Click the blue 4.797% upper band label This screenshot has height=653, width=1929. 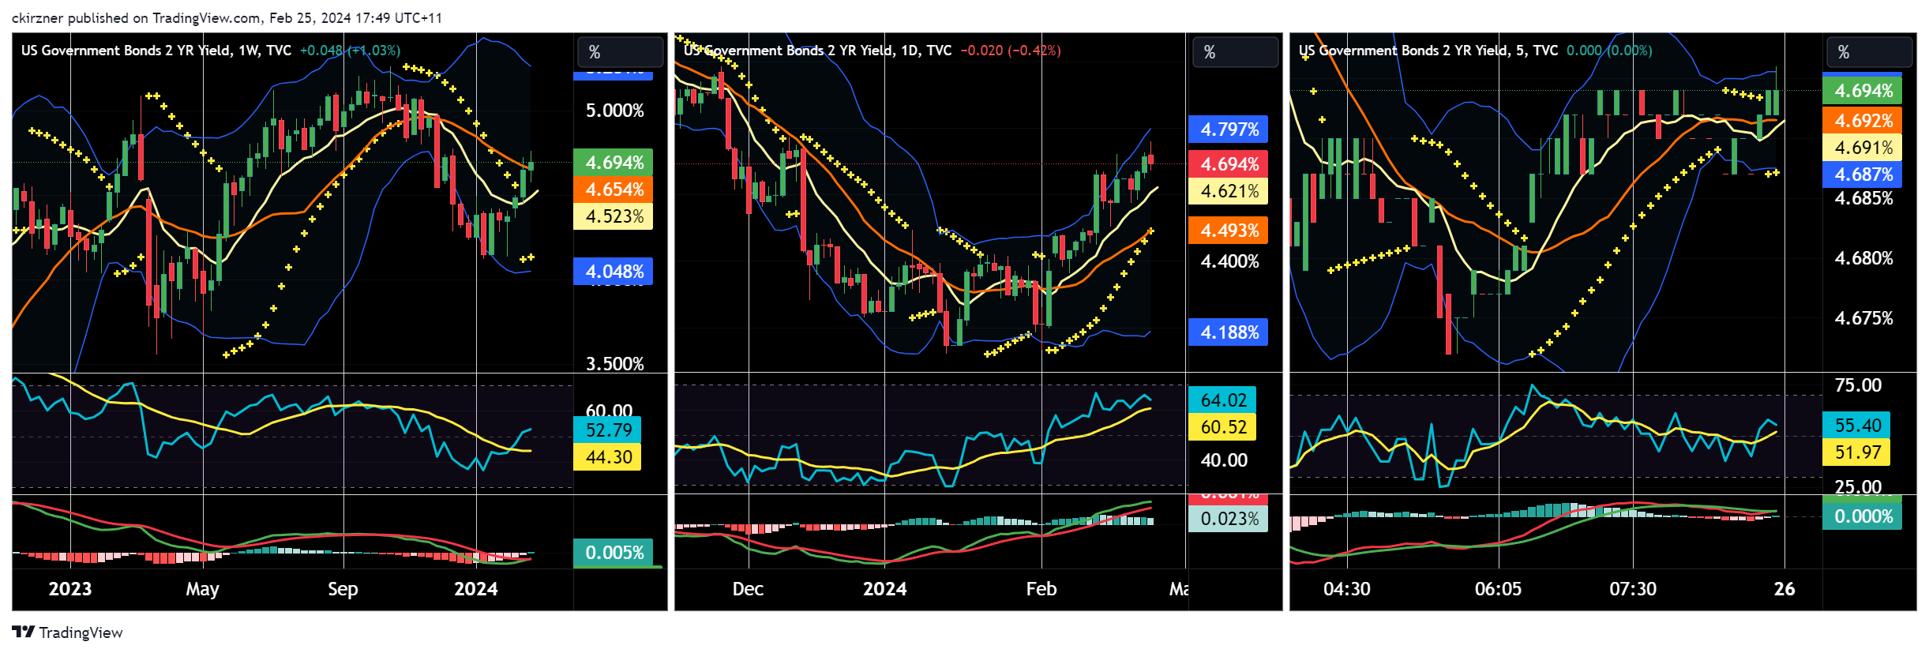coord(1229,129)
